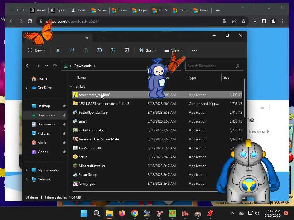
Task: Open Chrome downloads icon in toolbar
Action: pyautogui.click(x=255, y=21)
